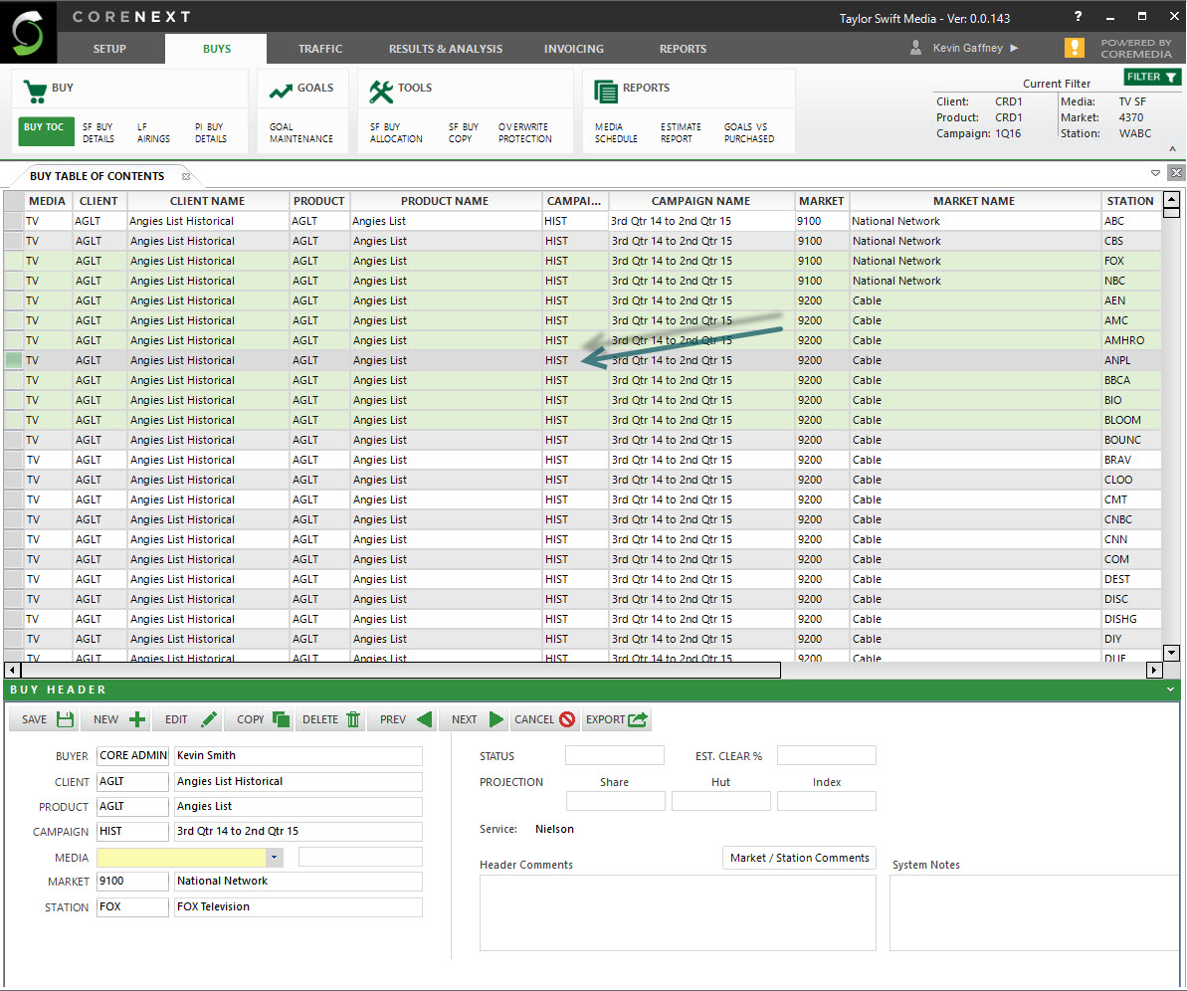Close the Buy Table of Contents tab

186,176
